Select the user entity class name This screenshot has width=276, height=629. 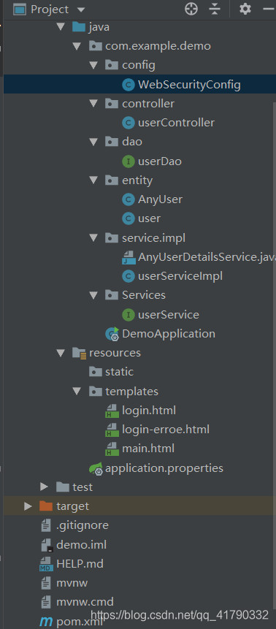pyautogui.click(x=149, y=218)
